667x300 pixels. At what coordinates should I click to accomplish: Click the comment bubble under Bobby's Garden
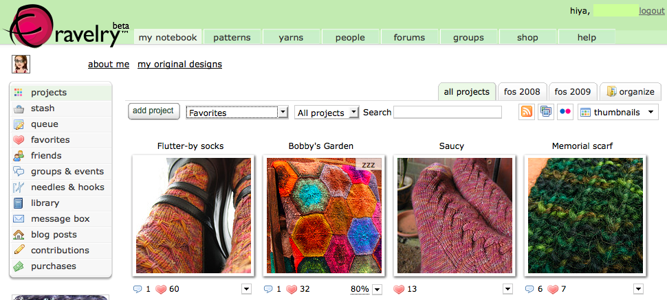tap(268, 290)
